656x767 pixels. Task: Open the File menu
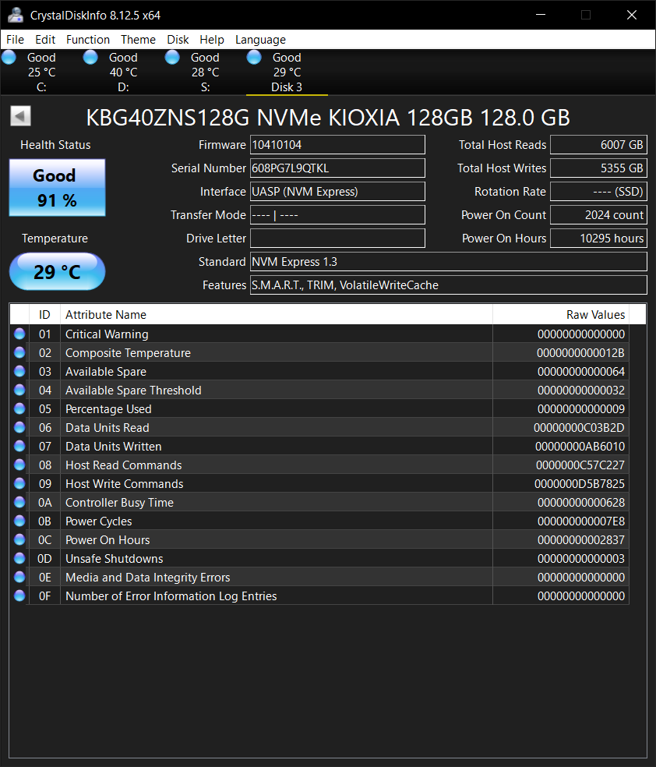coord(15,40)
